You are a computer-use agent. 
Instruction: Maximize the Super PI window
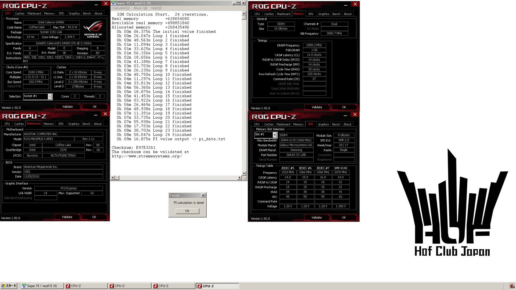pyautogui.click(x=238, y=3)
